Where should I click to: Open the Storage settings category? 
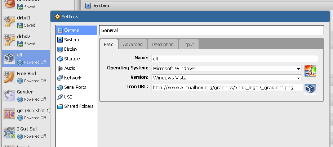(x=77, y=59)
